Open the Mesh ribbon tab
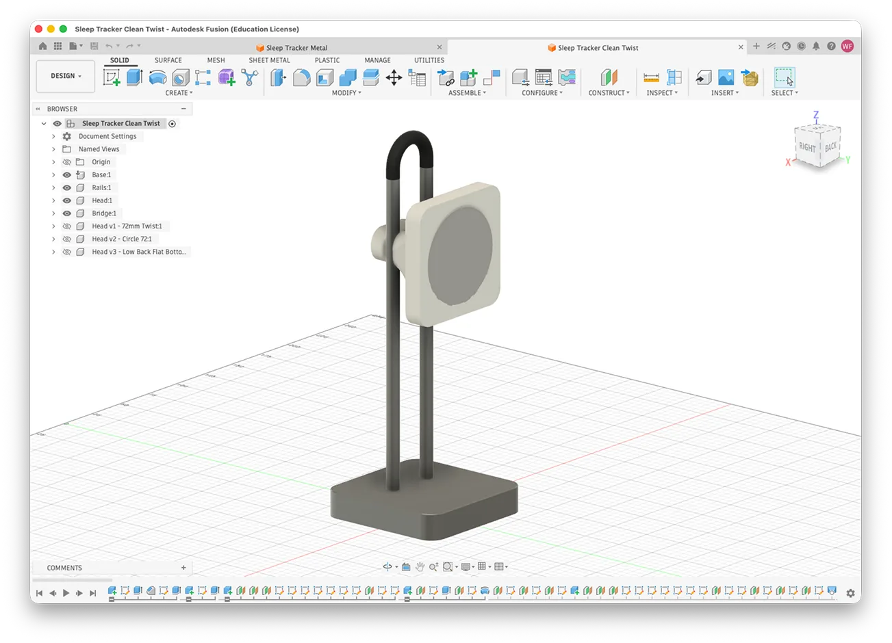The height and width of the screenshot is (643, 892). coord(216,60)
